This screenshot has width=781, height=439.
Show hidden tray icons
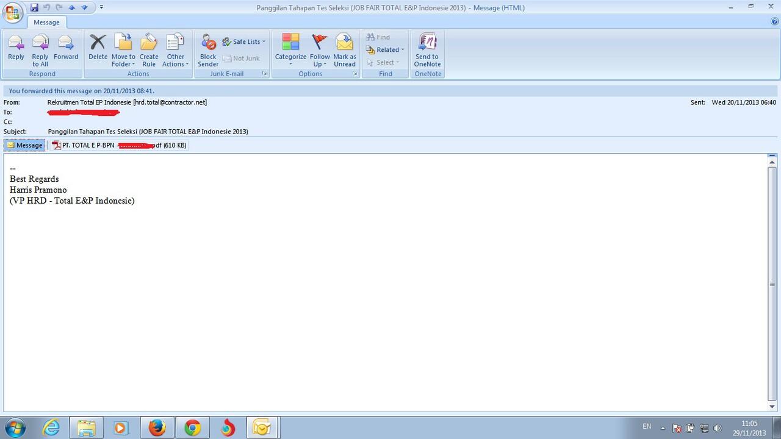[663, 428]
